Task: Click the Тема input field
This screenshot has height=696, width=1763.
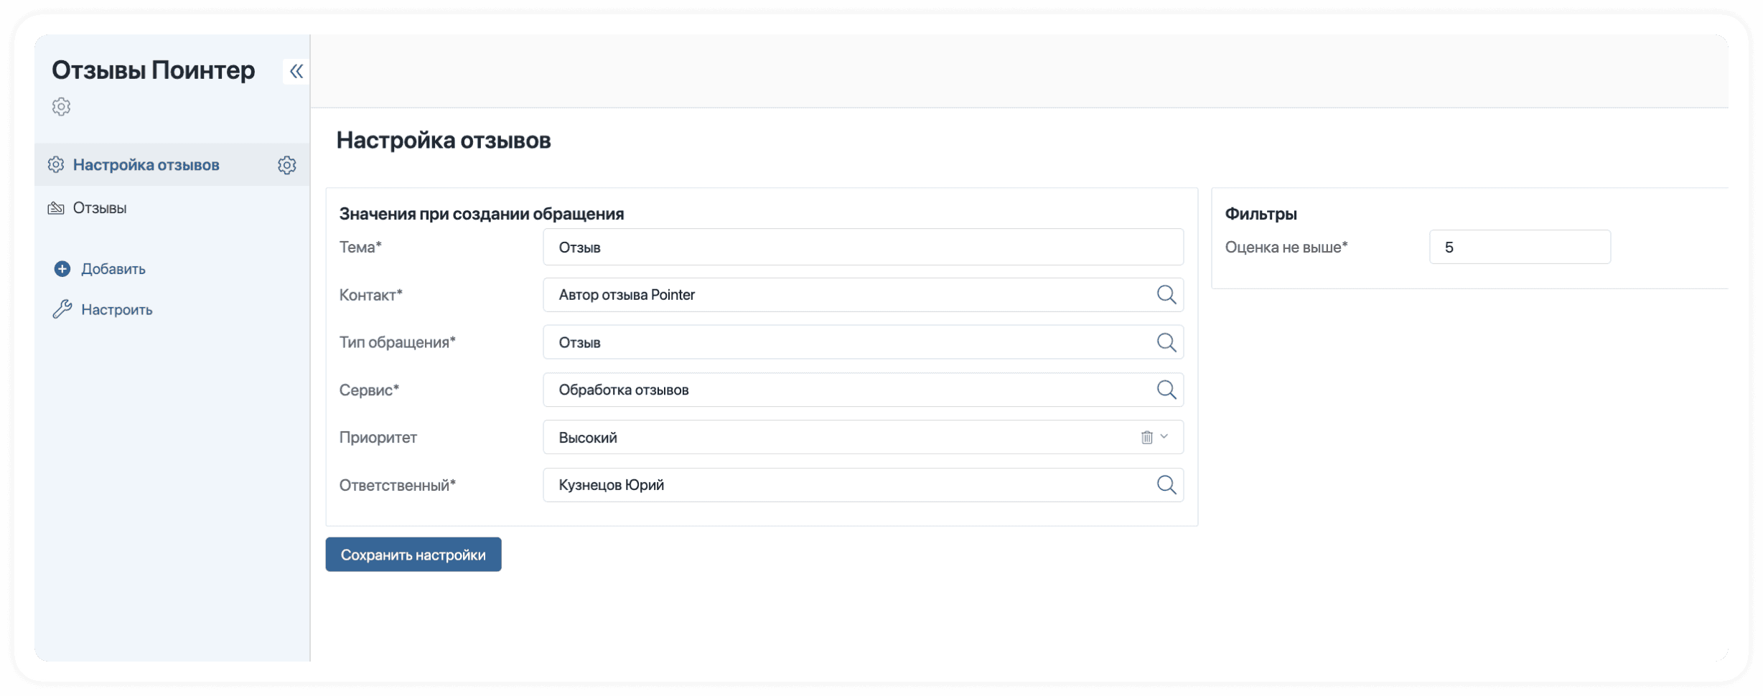Action: coord(862,248)
